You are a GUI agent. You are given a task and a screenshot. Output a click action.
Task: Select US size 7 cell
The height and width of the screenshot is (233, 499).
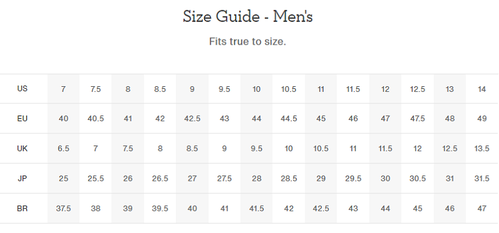[63, 89]
